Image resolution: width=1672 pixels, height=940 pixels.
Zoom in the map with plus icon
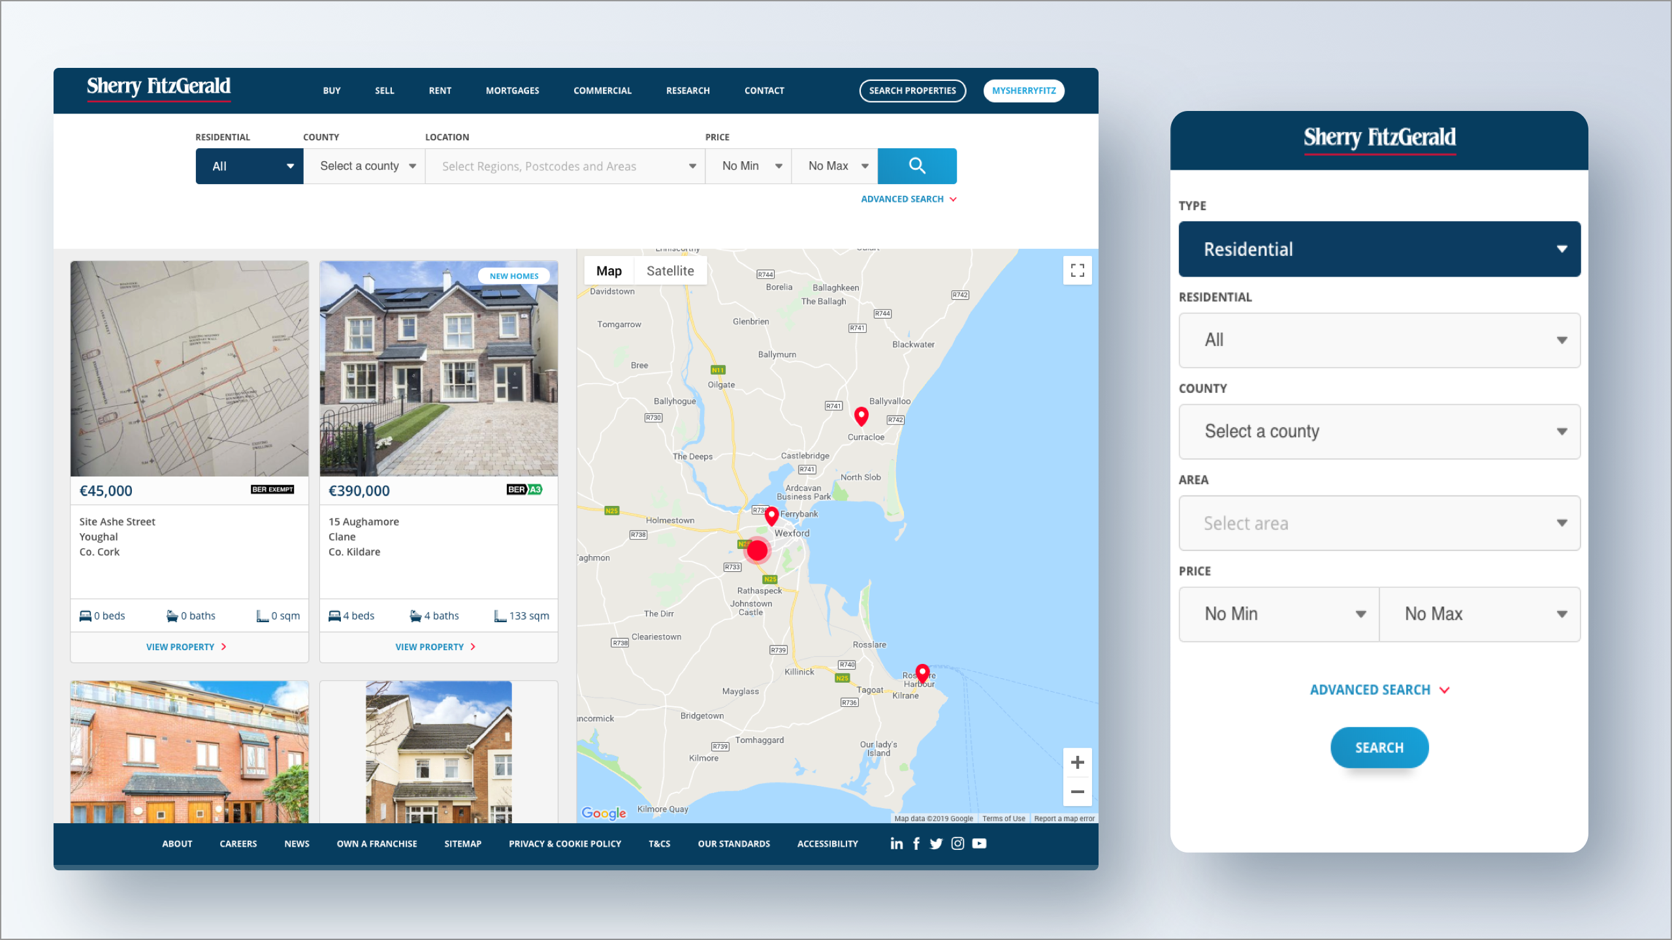point(1077,762)
